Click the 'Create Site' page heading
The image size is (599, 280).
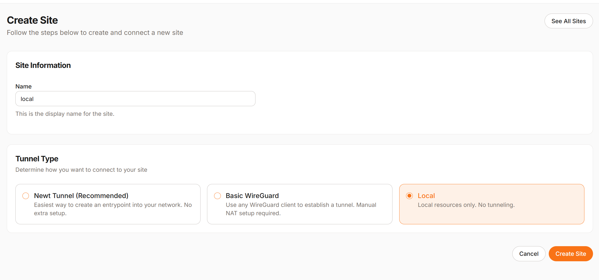point(32,20)
